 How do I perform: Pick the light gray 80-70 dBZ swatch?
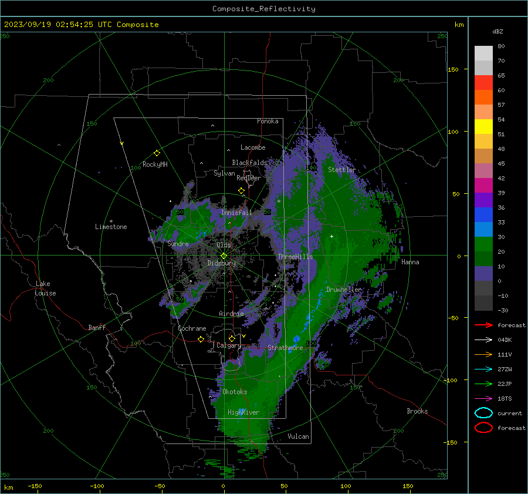coord(483,53)
